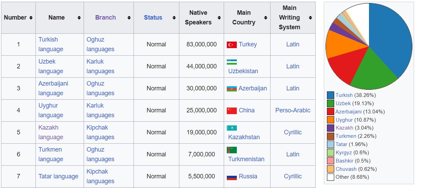Image resolution: width=423 pixels, height=188 pixels.
Task: Sort by Main Writing System arrows
Action: 310,18
